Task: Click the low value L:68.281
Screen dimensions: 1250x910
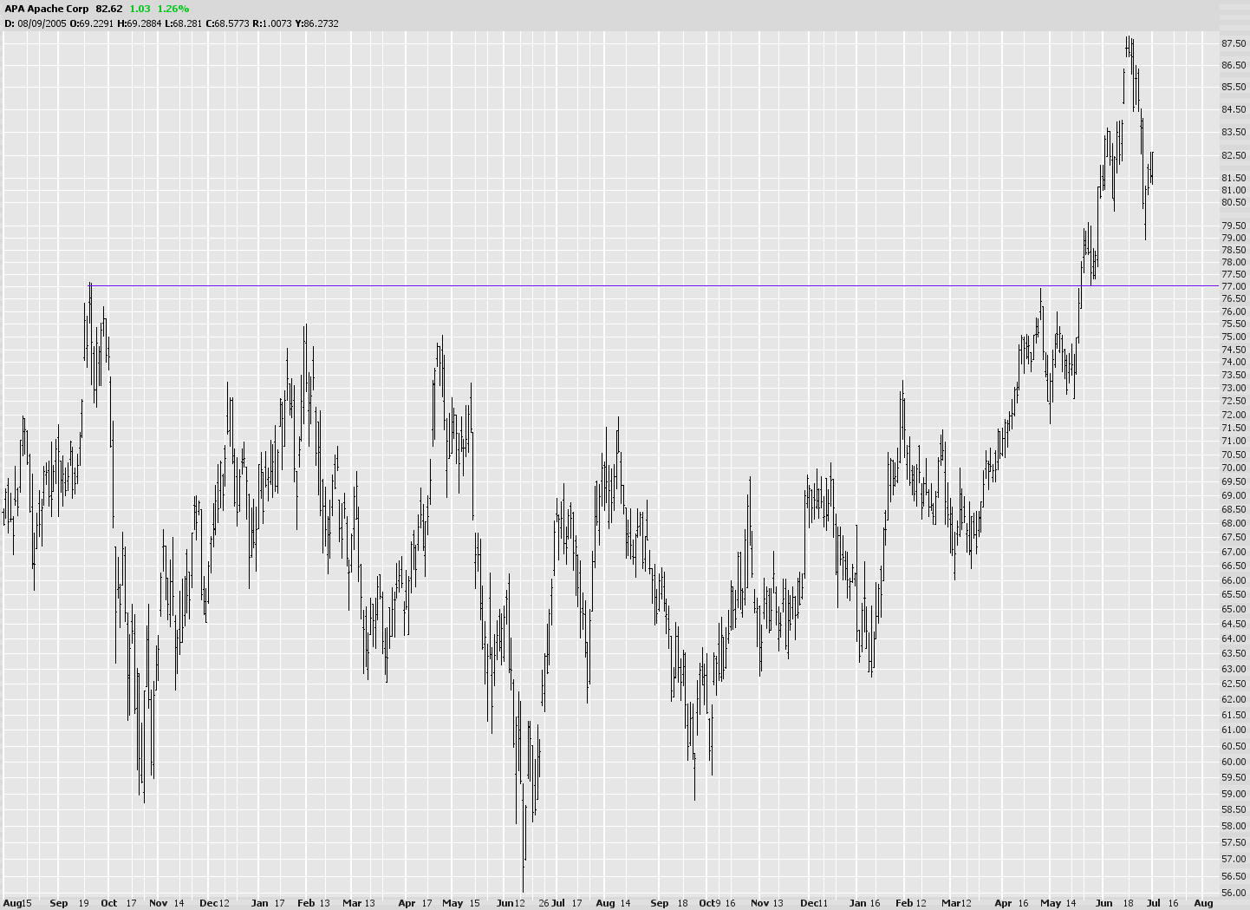Action: point(184,23)
